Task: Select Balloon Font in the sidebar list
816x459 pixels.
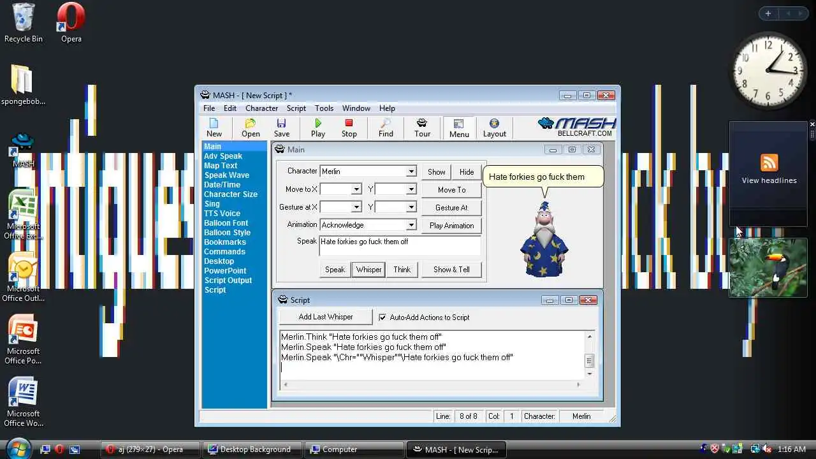Action: (x=226, y=223)
